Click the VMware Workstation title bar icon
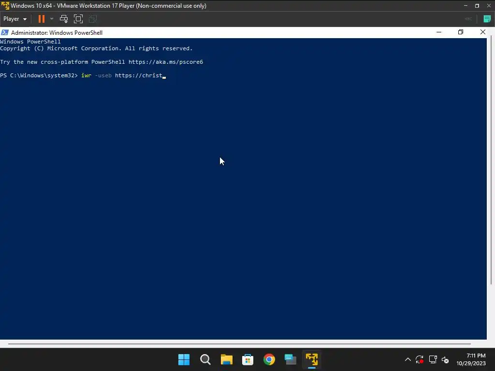The image size is (495, 371). click(x=5, y=6)
